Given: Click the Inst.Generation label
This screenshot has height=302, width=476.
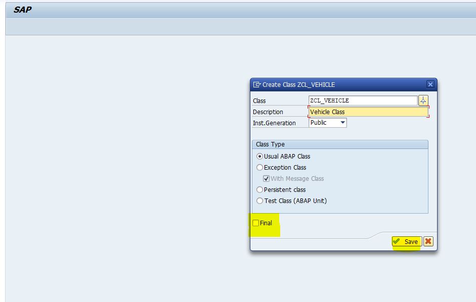Looking at the screenshot, I should click(274, 123).
